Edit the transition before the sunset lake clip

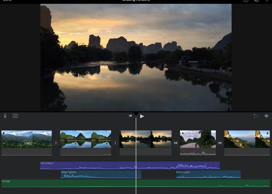tap(115, 143)
